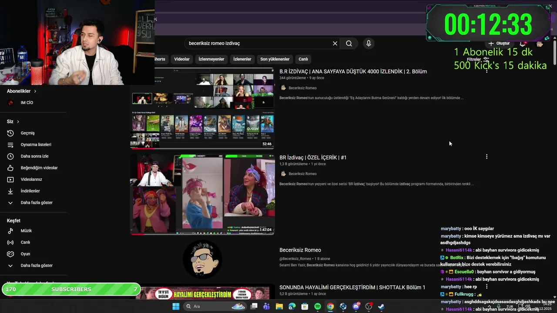This screenshot has height=313, width=557.
Task: Clear the search text with the X button
Action: 335,43
